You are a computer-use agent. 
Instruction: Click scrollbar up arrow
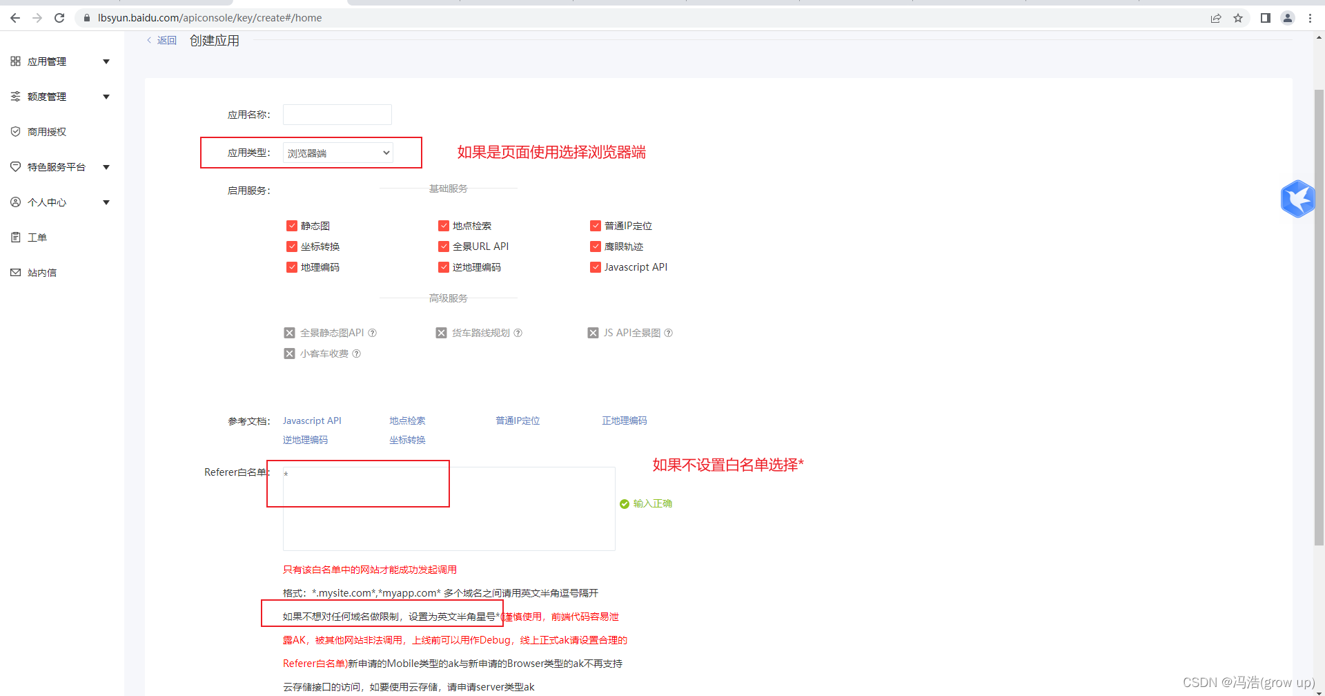tap(1319, 38)
